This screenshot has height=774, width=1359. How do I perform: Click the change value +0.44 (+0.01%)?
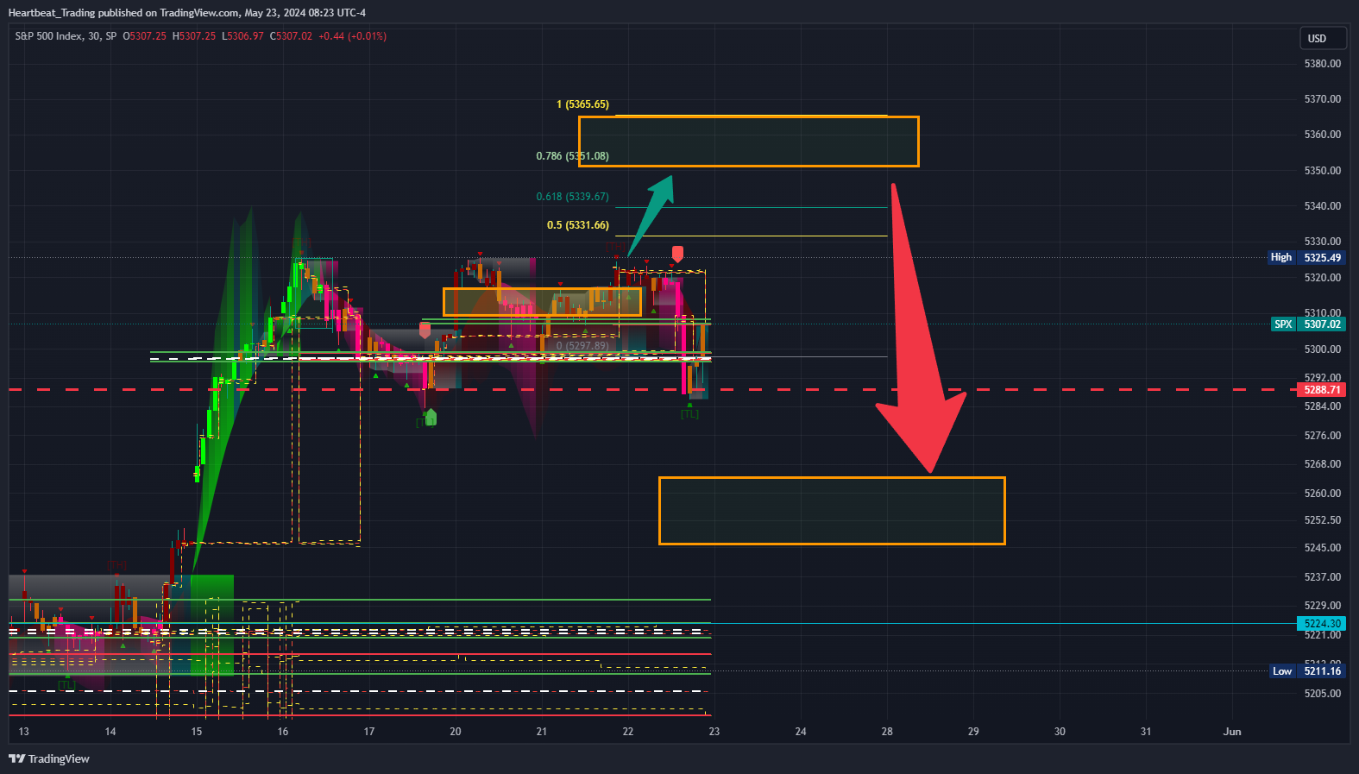tap(352, 36)
